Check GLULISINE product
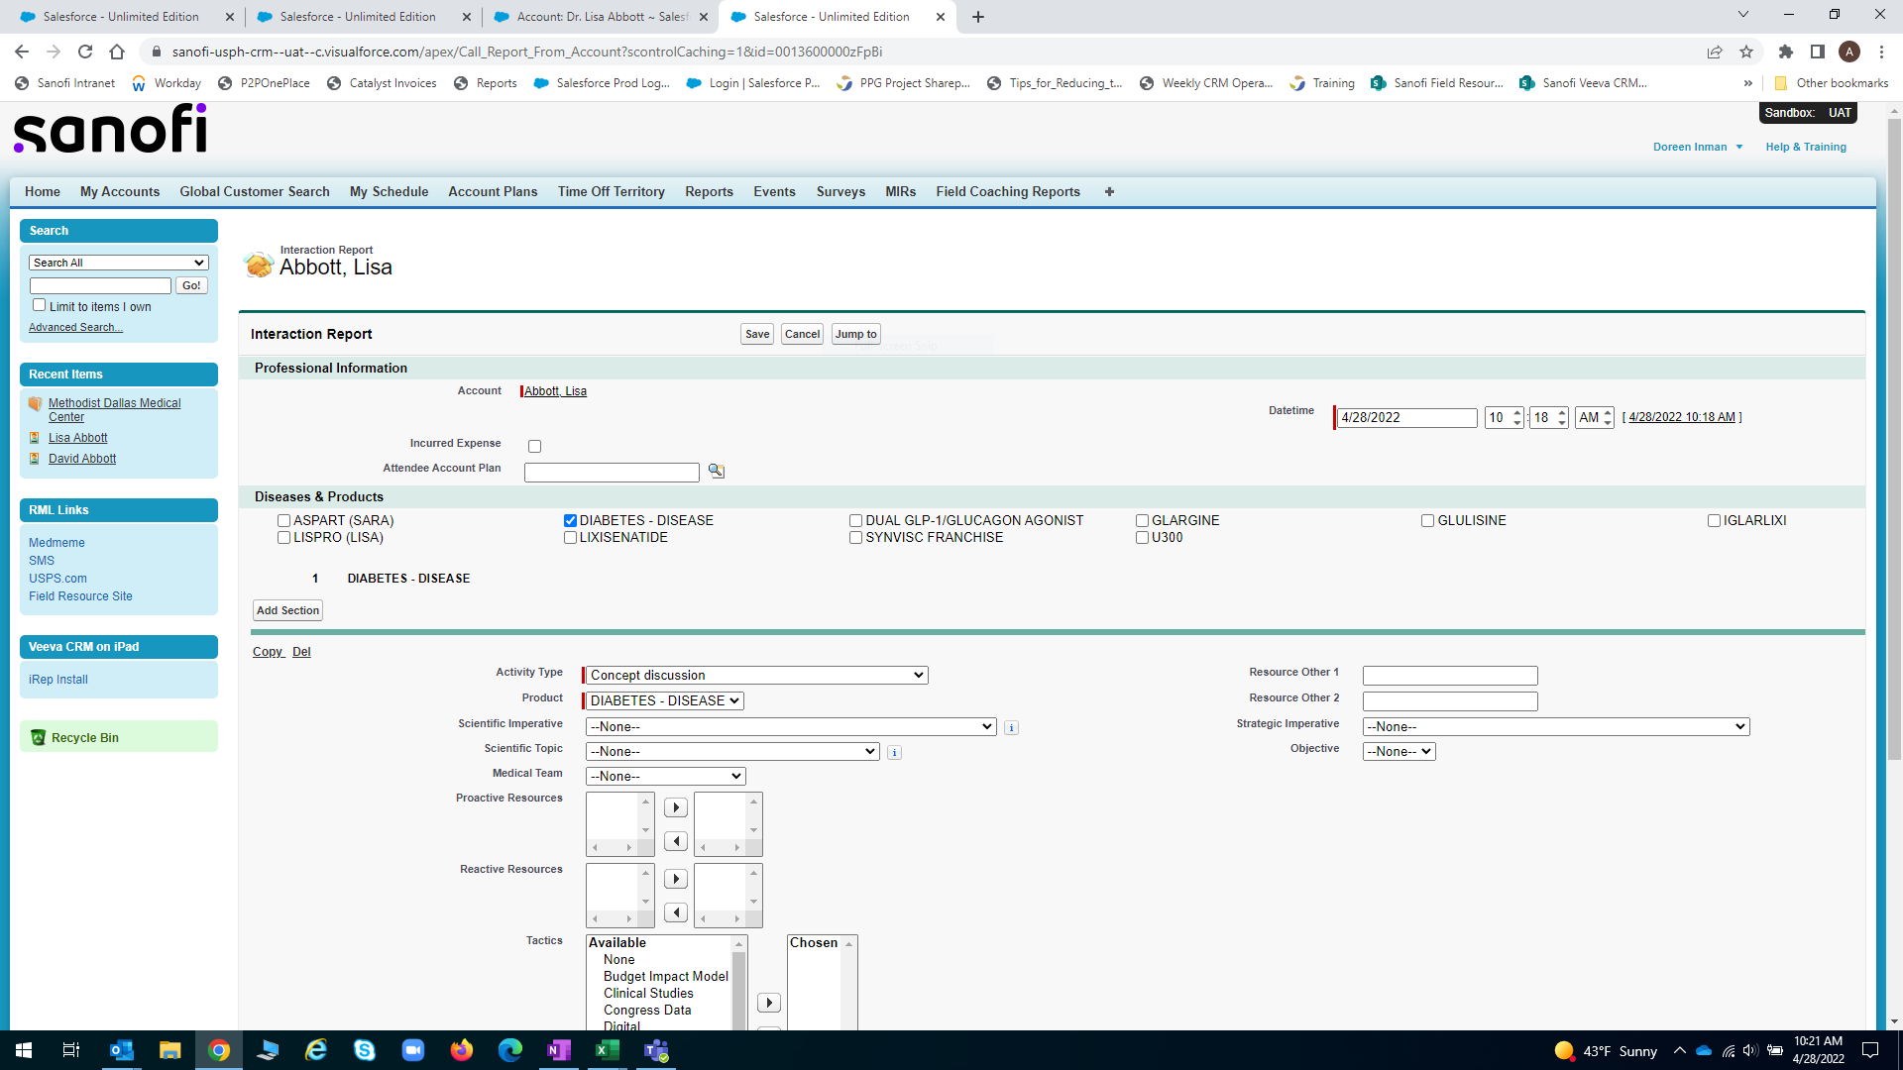 coord(1428,521)
